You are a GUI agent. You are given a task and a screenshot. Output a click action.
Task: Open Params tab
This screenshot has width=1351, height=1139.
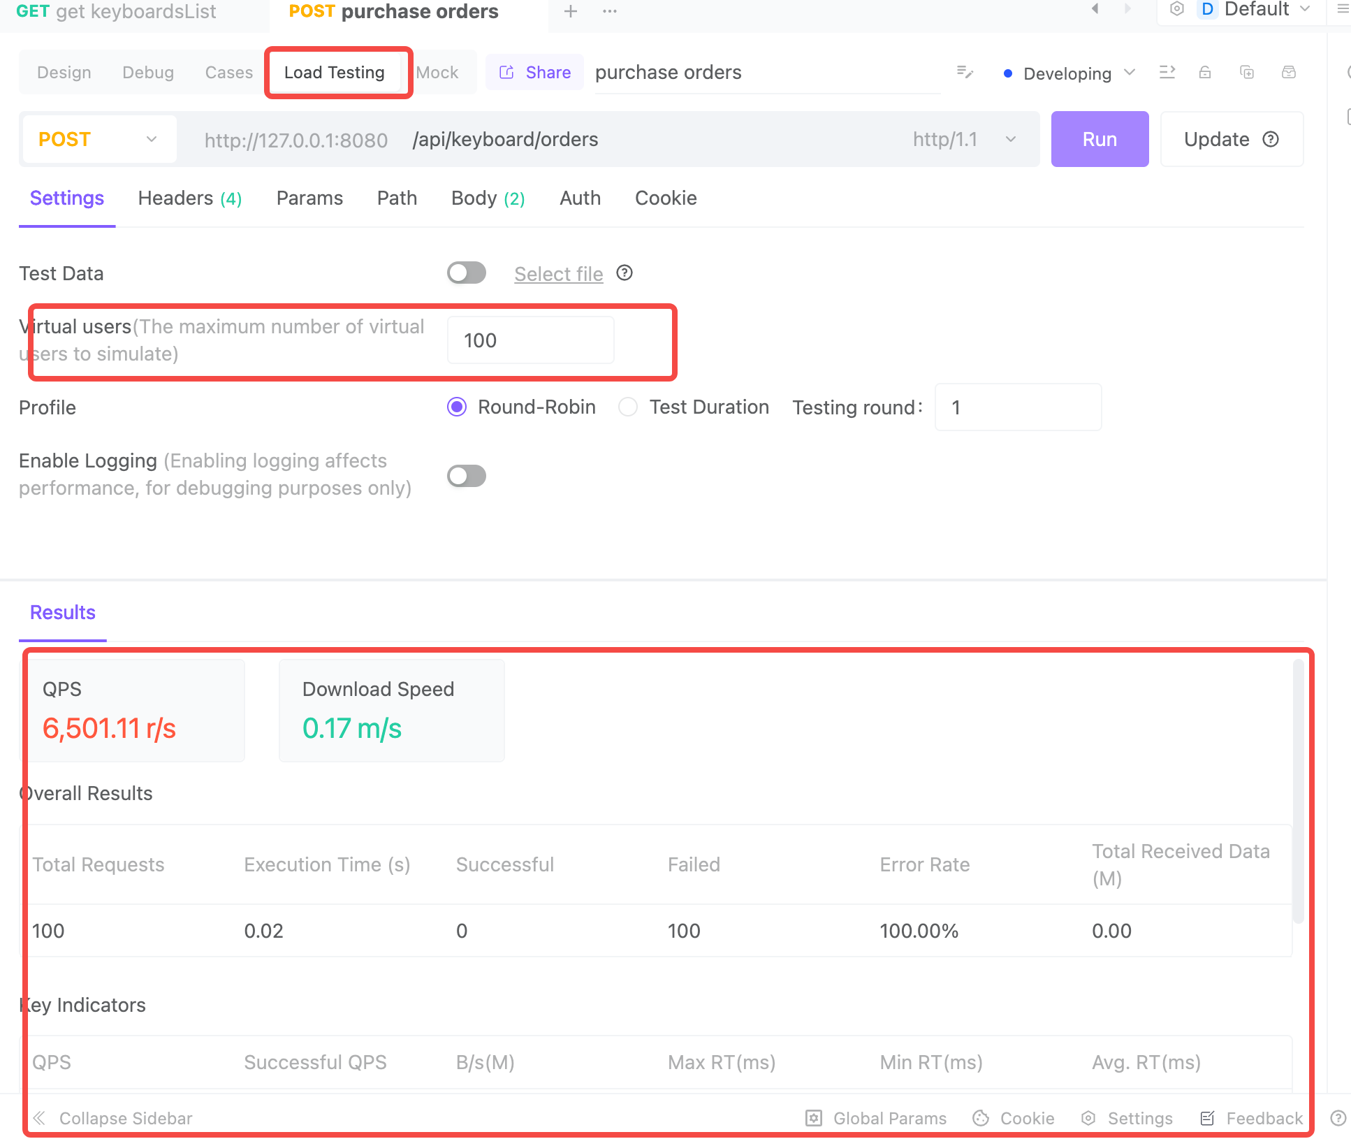point(309,198)
